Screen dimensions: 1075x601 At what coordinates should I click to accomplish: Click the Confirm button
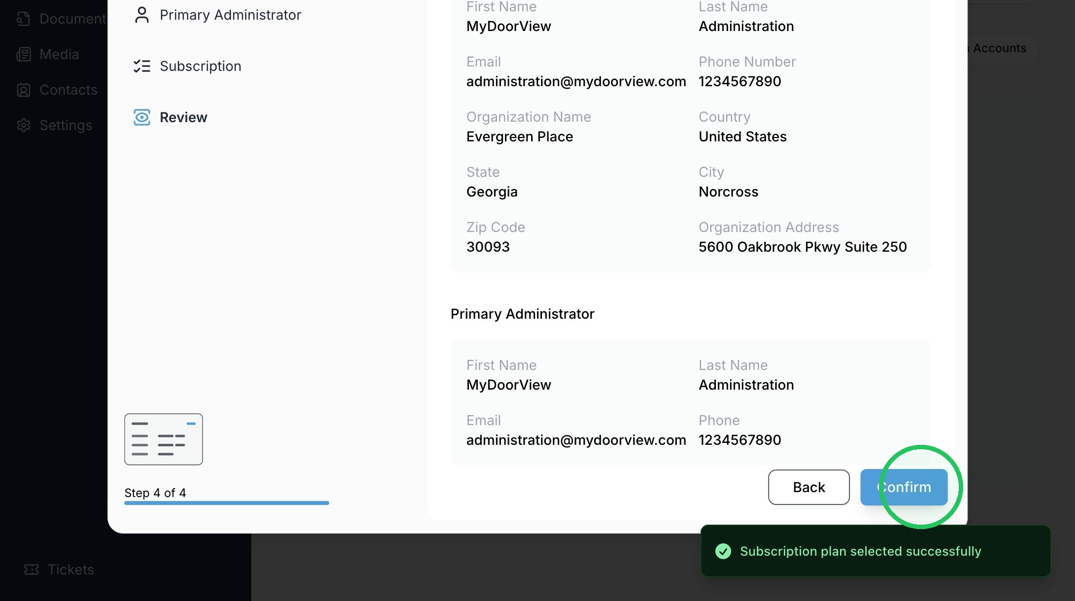pyautogui.click(x=904, y=487)
